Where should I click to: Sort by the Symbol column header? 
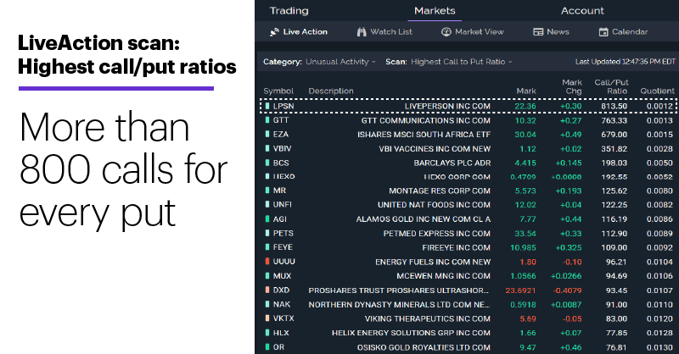278,91
